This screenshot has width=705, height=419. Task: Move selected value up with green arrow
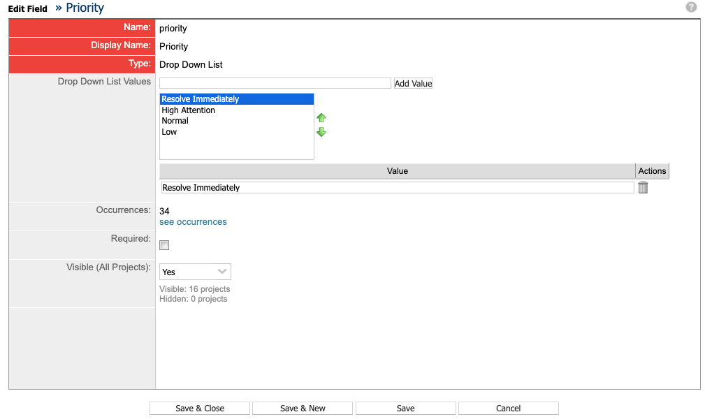point(321,118)
